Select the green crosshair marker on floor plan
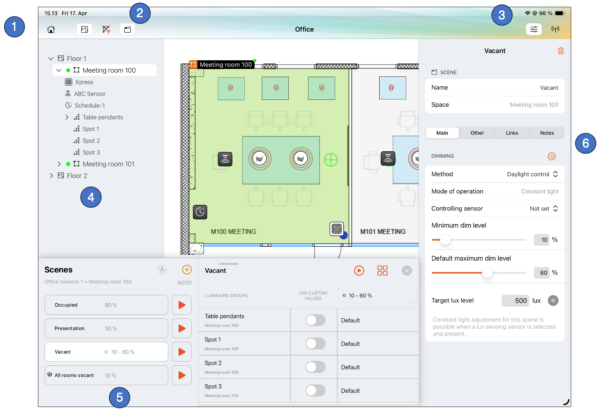The height and width of the screenshot is (409, 600). (331, 160)
